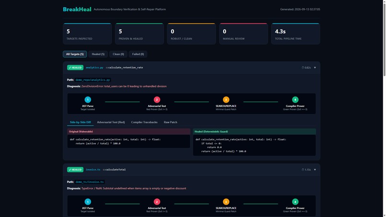The width and height of the screenshot is (386, 217).
Task: Click the Proven & Healed stat card
Action: (139, 34)
